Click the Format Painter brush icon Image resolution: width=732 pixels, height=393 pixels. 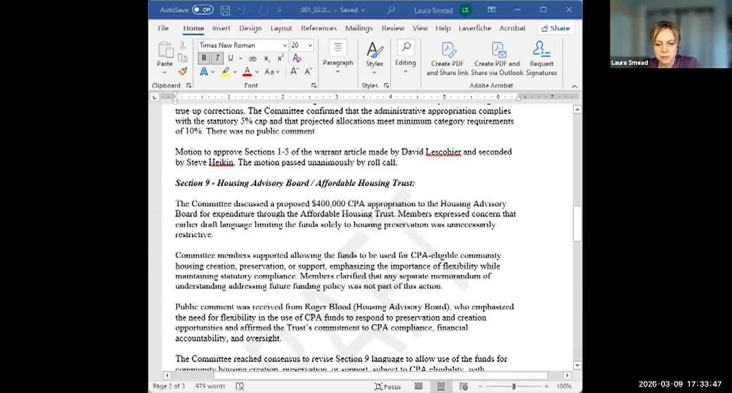click(182, 71)
